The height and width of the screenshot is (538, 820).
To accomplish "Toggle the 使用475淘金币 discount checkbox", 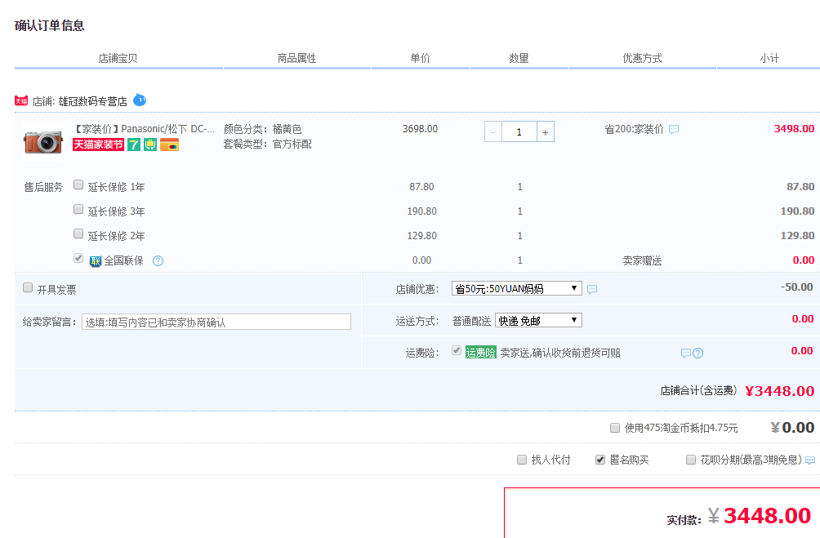I will [x=615, y=428].
